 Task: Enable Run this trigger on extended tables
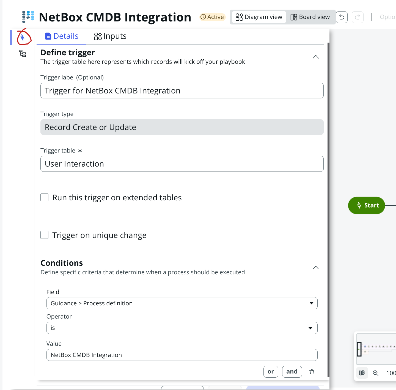coord(45,197)
